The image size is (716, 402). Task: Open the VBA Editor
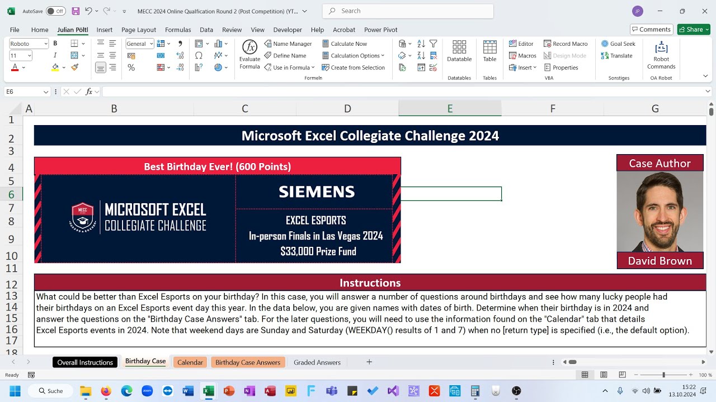(x=521, y=44)
